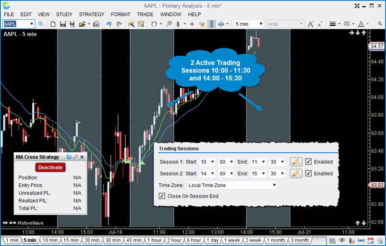This screenshot has height=246, width=386.
Task: Open Session 1 end hour dropdown showing 11
Action: (258, 162)
